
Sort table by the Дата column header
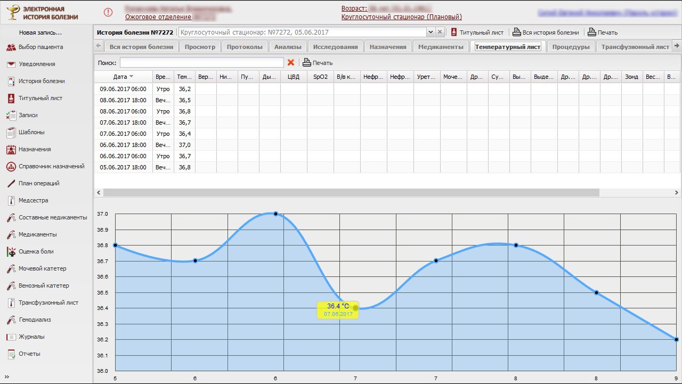(123, 77)
